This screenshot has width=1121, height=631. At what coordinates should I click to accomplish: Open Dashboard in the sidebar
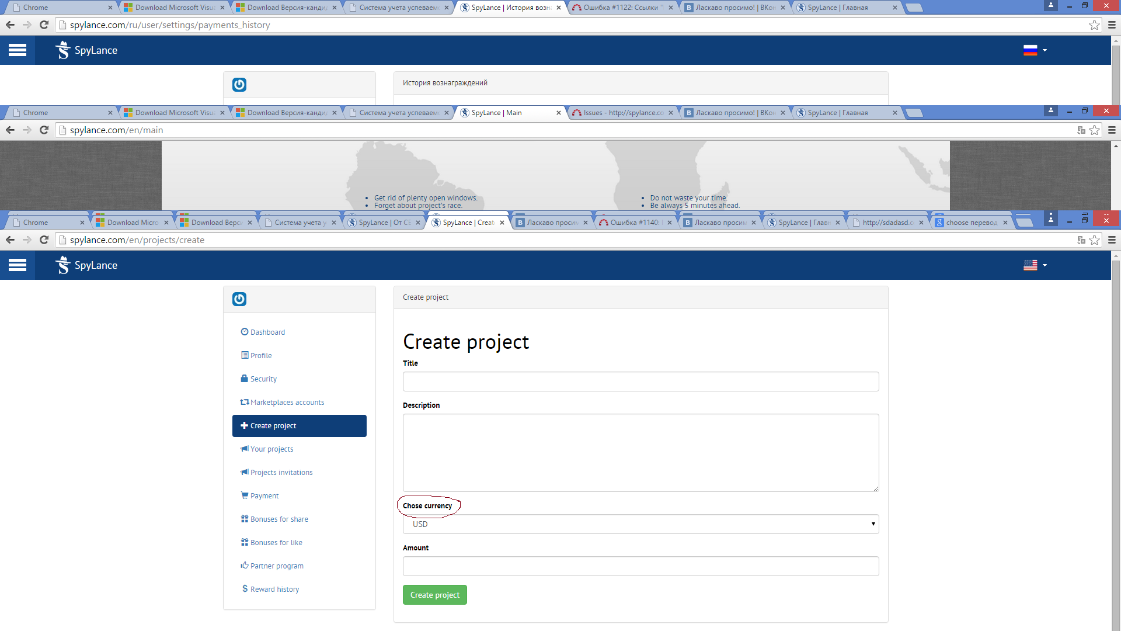click(x=267, y=332)
